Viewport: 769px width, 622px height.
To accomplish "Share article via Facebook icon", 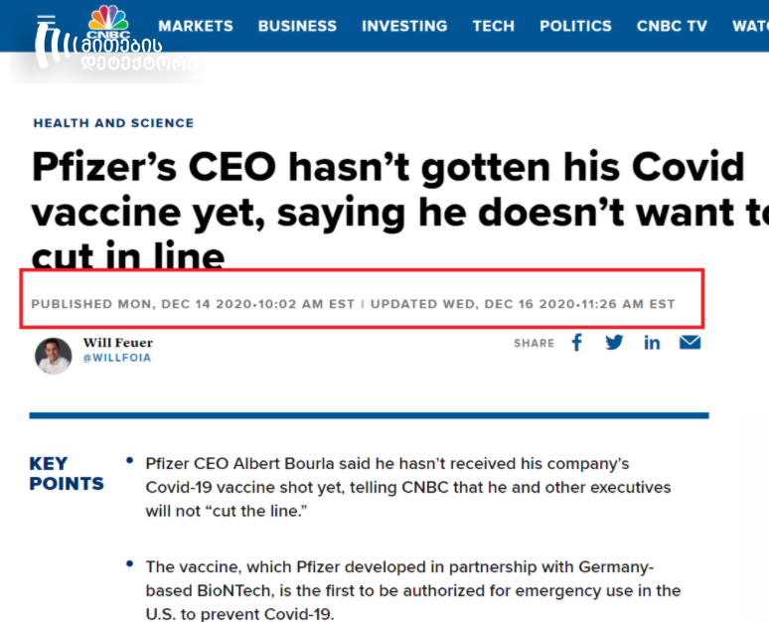I will [x=577, y=343].
